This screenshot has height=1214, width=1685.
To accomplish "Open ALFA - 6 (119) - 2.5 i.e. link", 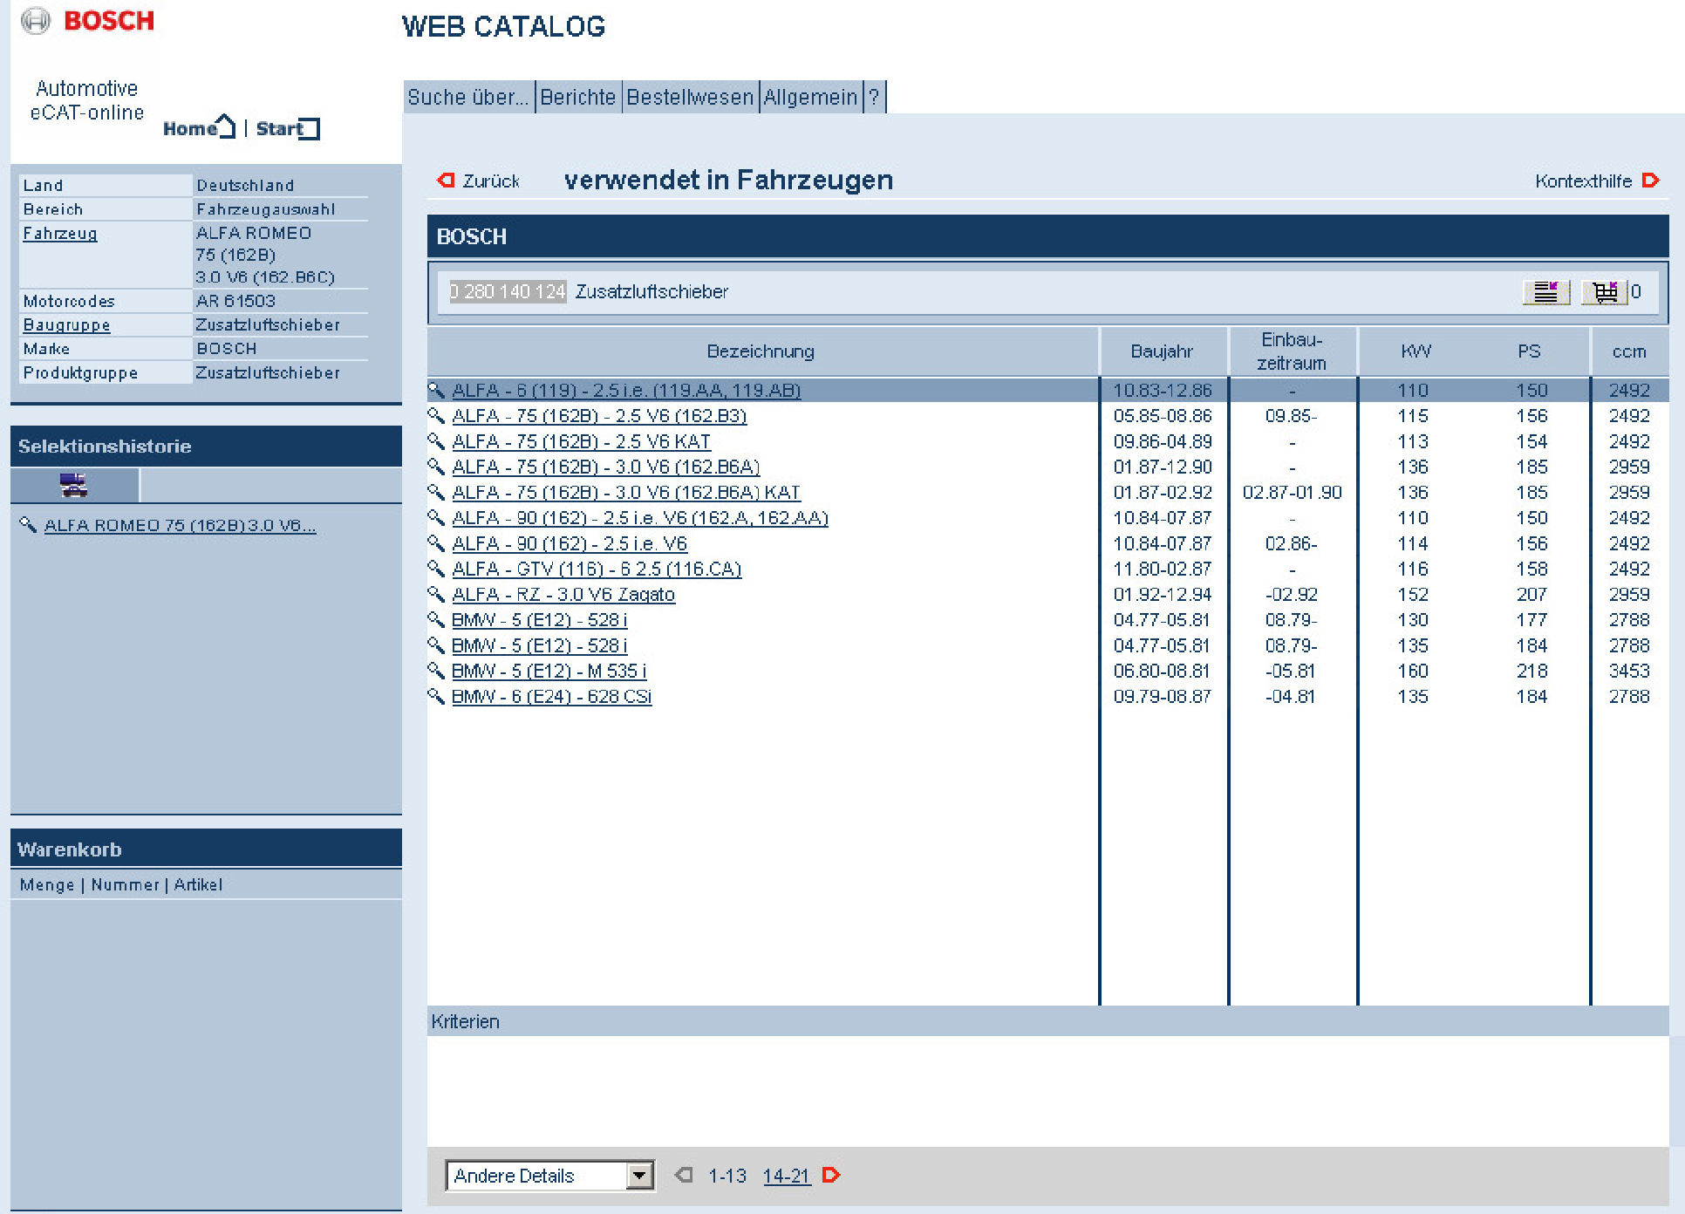I will click(626, 390).
